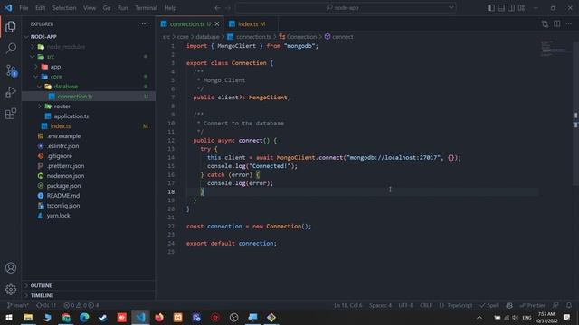The image size is (579, 325).
Task: Open the View menu
Action: (90, 8)
